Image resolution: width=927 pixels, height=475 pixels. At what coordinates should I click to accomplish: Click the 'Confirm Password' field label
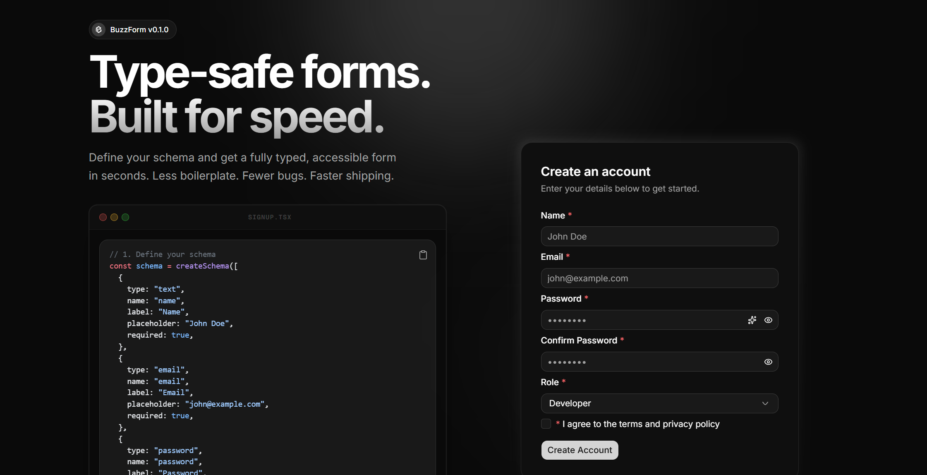(x=579, y=341)
